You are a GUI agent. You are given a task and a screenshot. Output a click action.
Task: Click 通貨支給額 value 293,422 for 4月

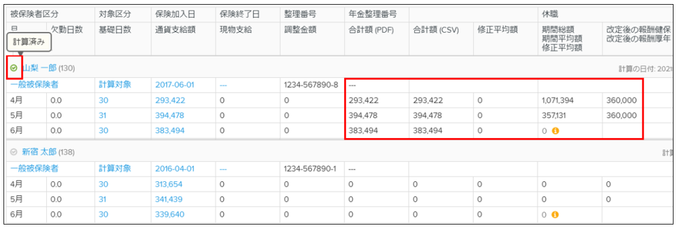[170, 101]
